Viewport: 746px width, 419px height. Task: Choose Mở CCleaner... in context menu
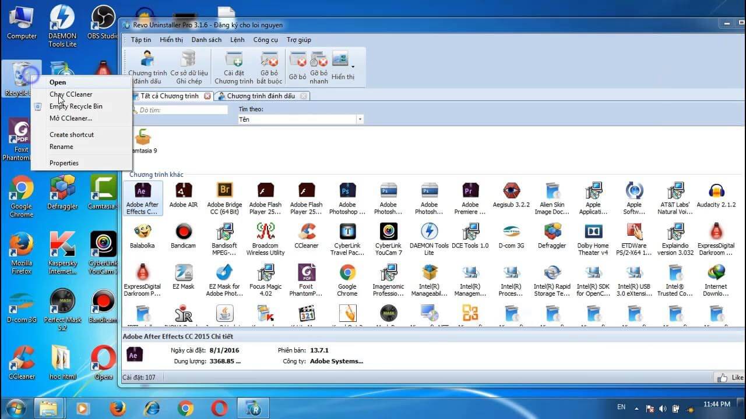80,118
